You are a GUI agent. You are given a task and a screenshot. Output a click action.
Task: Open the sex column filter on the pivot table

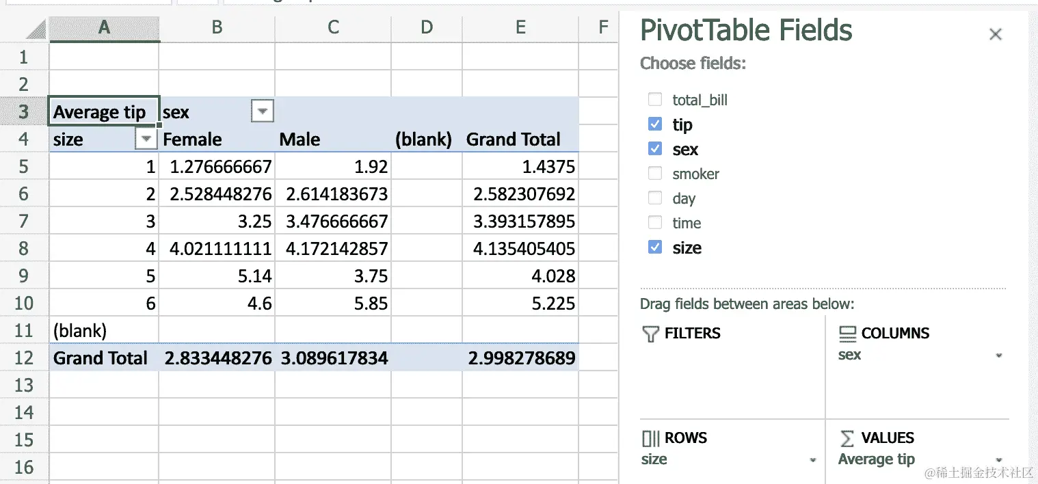point(262,111)
